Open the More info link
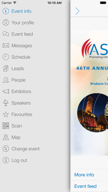Image resolution: width=108 pixels, height=192 pixels. click(84, 175)
